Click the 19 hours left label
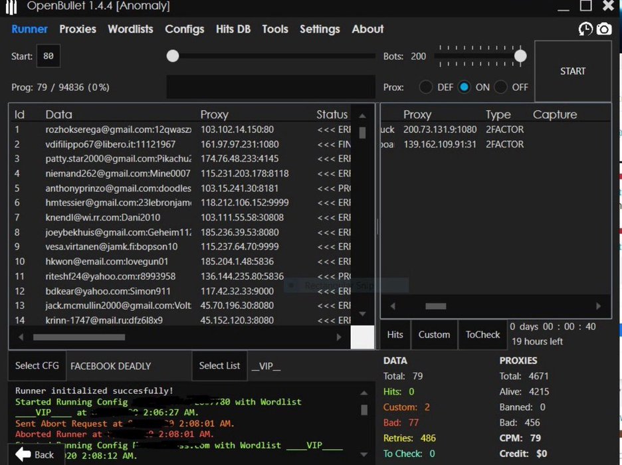The image size is (622, 465). click(537, 341)
